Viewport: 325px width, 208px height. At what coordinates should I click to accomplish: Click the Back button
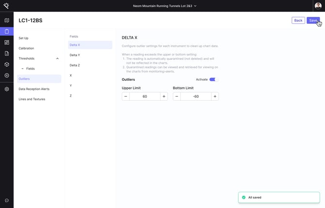pos(298,20)
